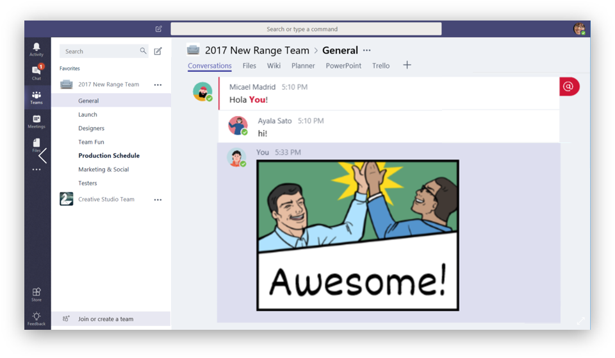615x358 pixels.
Task: Open more options for 2017 New Range Team
Action: [x=158, y=85]
